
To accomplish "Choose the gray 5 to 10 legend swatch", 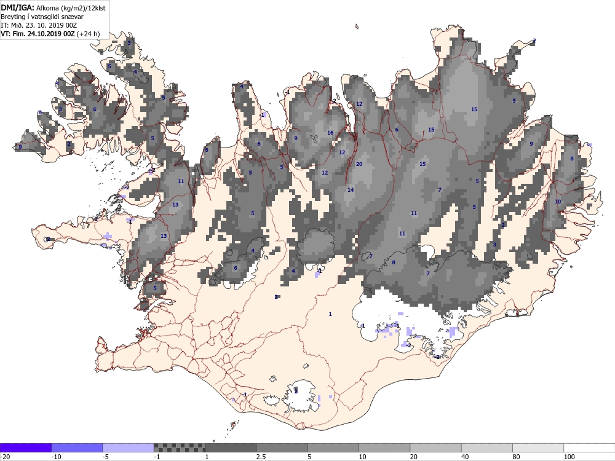I will (333, 447).
